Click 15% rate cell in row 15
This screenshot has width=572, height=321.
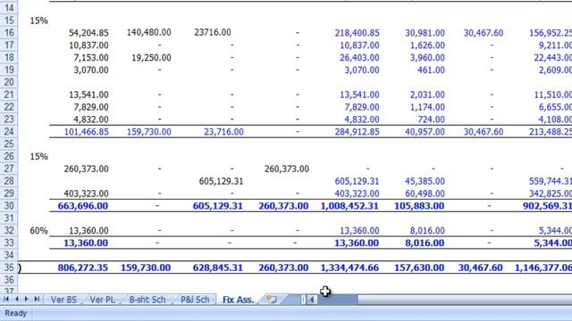pyautogui.click(x=38, y=21)
